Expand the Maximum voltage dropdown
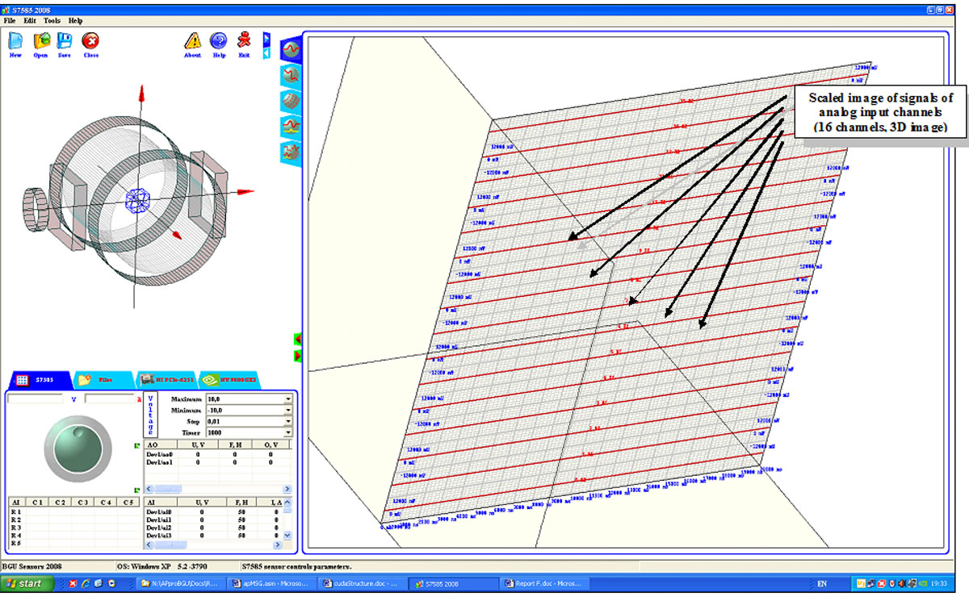 287,399
